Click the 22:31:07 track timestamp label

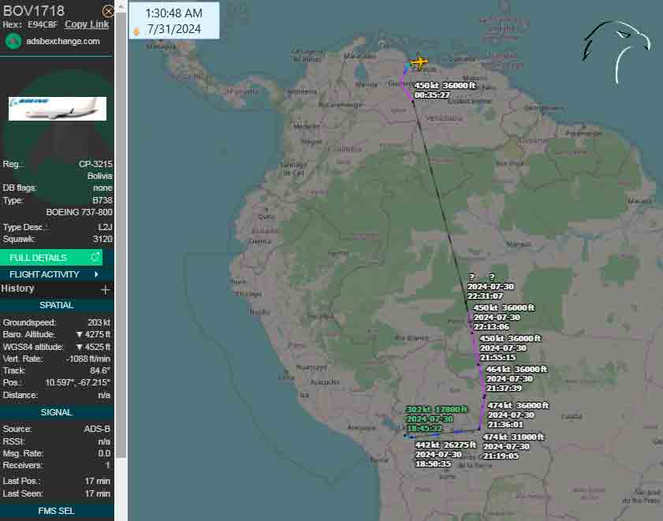pyautogui.click(x=490, y=296)
